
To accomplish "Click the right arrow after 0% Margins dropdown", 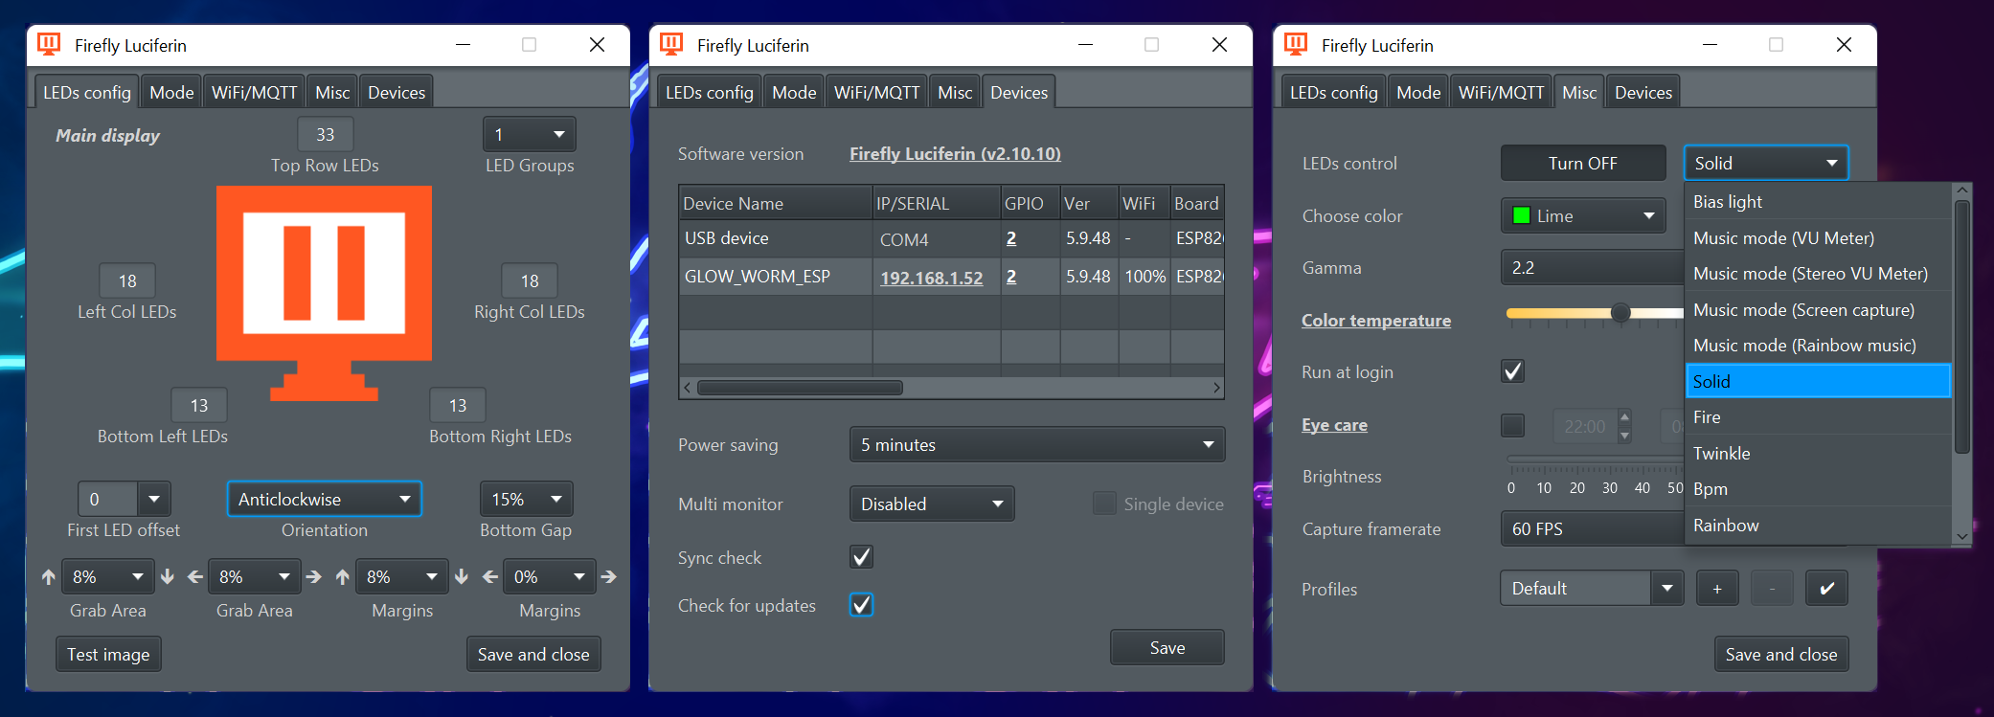I will [x=608, y=577].
